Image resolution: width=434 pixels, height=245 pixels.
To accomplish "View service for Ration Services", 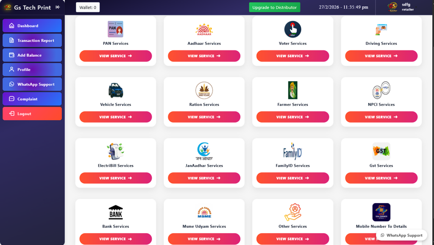I will pos(204,117).
